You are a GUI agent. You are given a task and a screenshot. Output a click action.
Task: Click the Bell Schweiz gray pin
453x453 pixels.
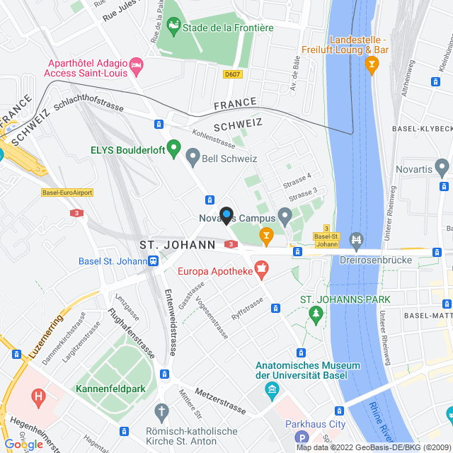tap(193, 158)
